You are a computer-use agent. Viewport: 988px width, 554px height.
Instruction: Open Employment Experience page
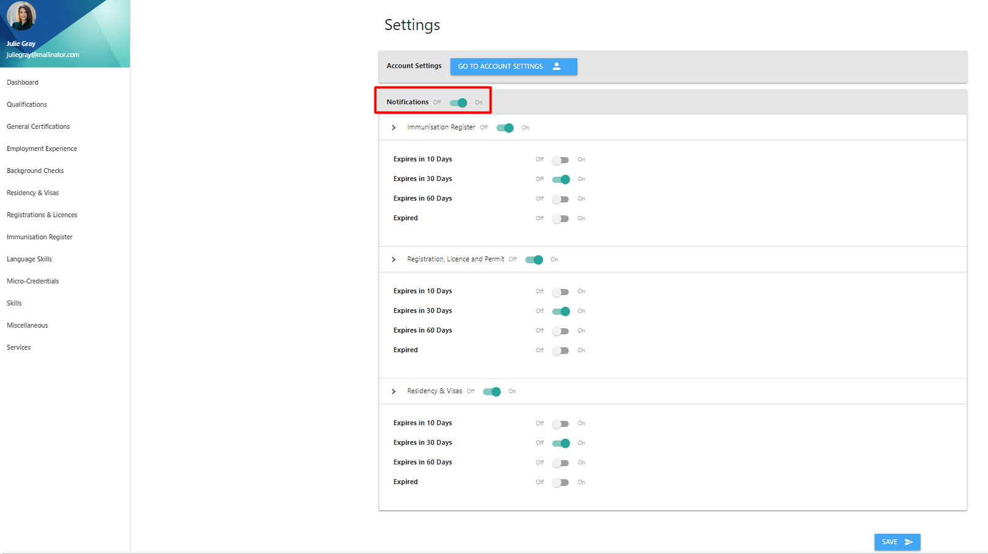coord(42,148)
